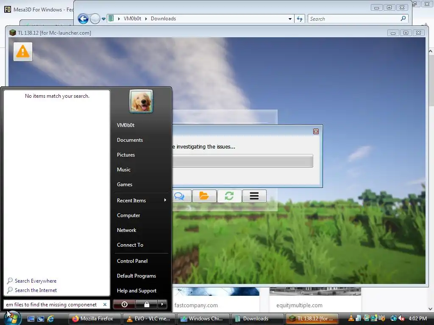
Task: Open Control Panel from Start menu
Action: click(x=132, y=261)
